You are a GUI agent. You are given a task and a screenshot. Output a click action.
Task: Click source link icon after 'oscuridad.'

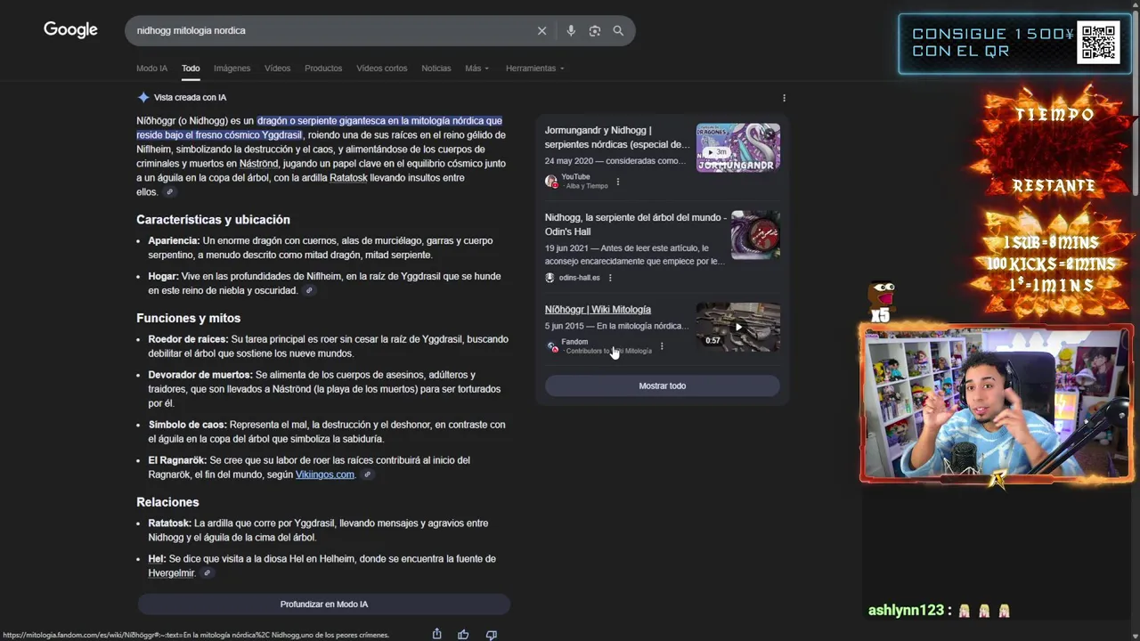[x=309, y=291]
